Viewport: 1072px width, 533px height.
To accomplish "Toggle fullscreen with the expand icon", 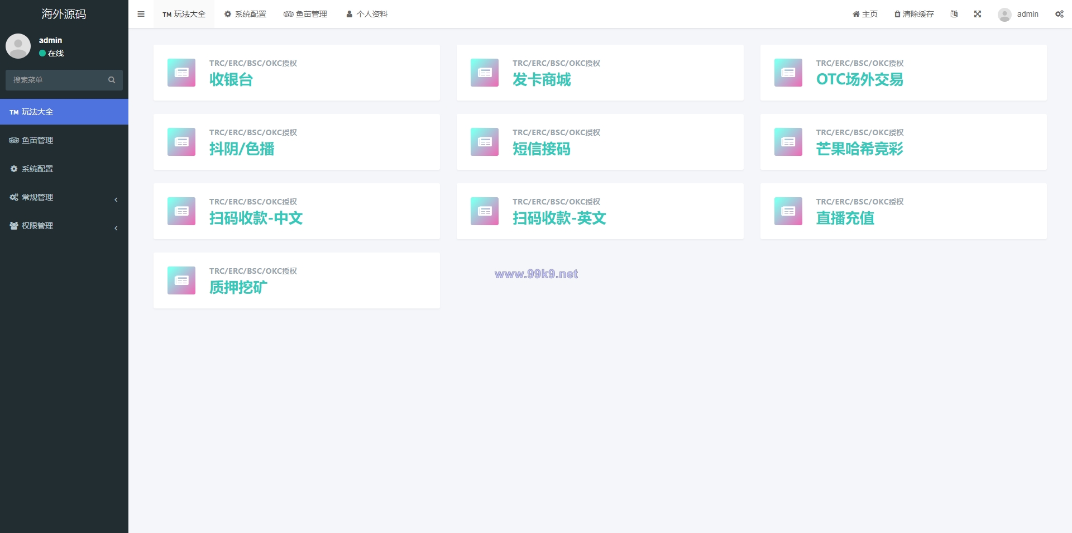I will pyautogui.click(x=978, y=14).
